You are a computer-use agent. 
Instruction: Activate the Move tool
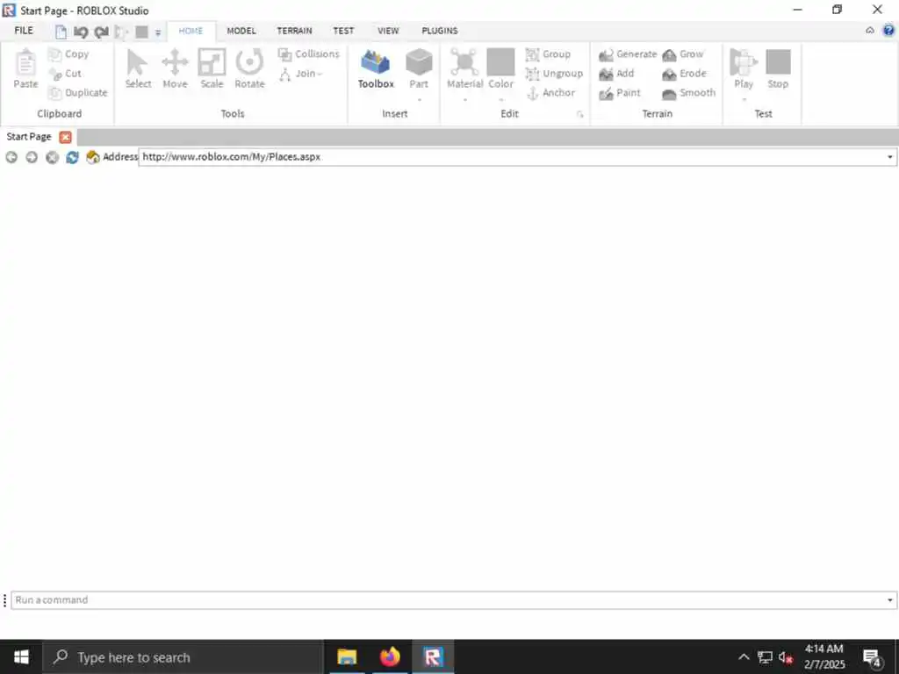[175, 68]
